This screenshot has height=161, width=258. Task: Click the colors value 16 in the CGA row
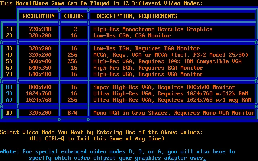[74, 35]
